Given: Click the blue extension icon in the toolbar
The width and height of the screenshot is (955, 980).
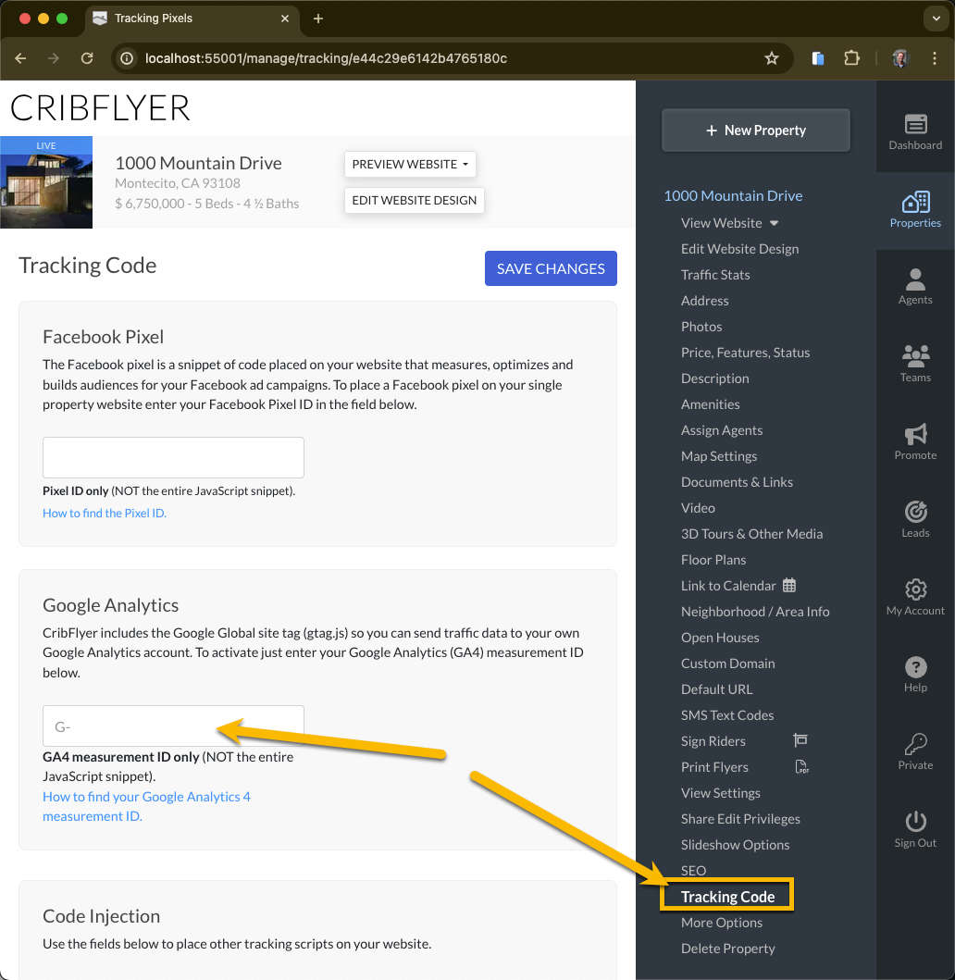Looking at the screenshot, I should tap(817, 58).
